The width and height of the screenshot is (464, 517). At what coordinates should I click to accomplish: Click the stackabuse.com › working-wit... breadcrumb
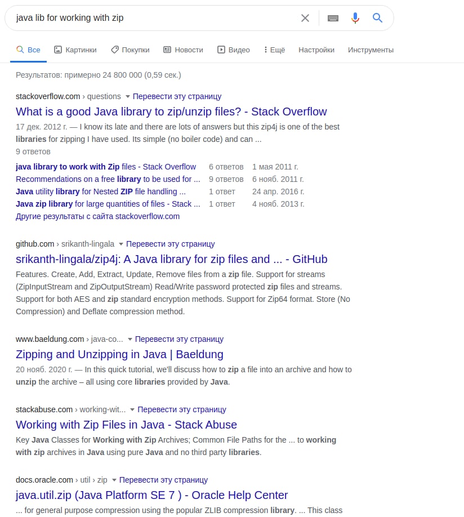[x=70, y=409]
